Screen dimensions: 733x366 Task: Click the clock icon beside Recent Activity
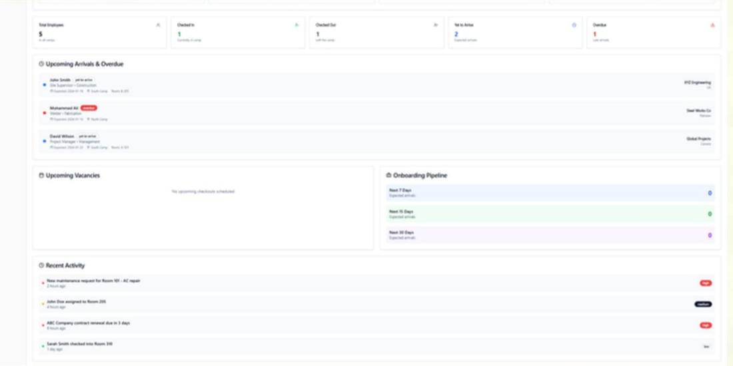click(x=41, y=265)
